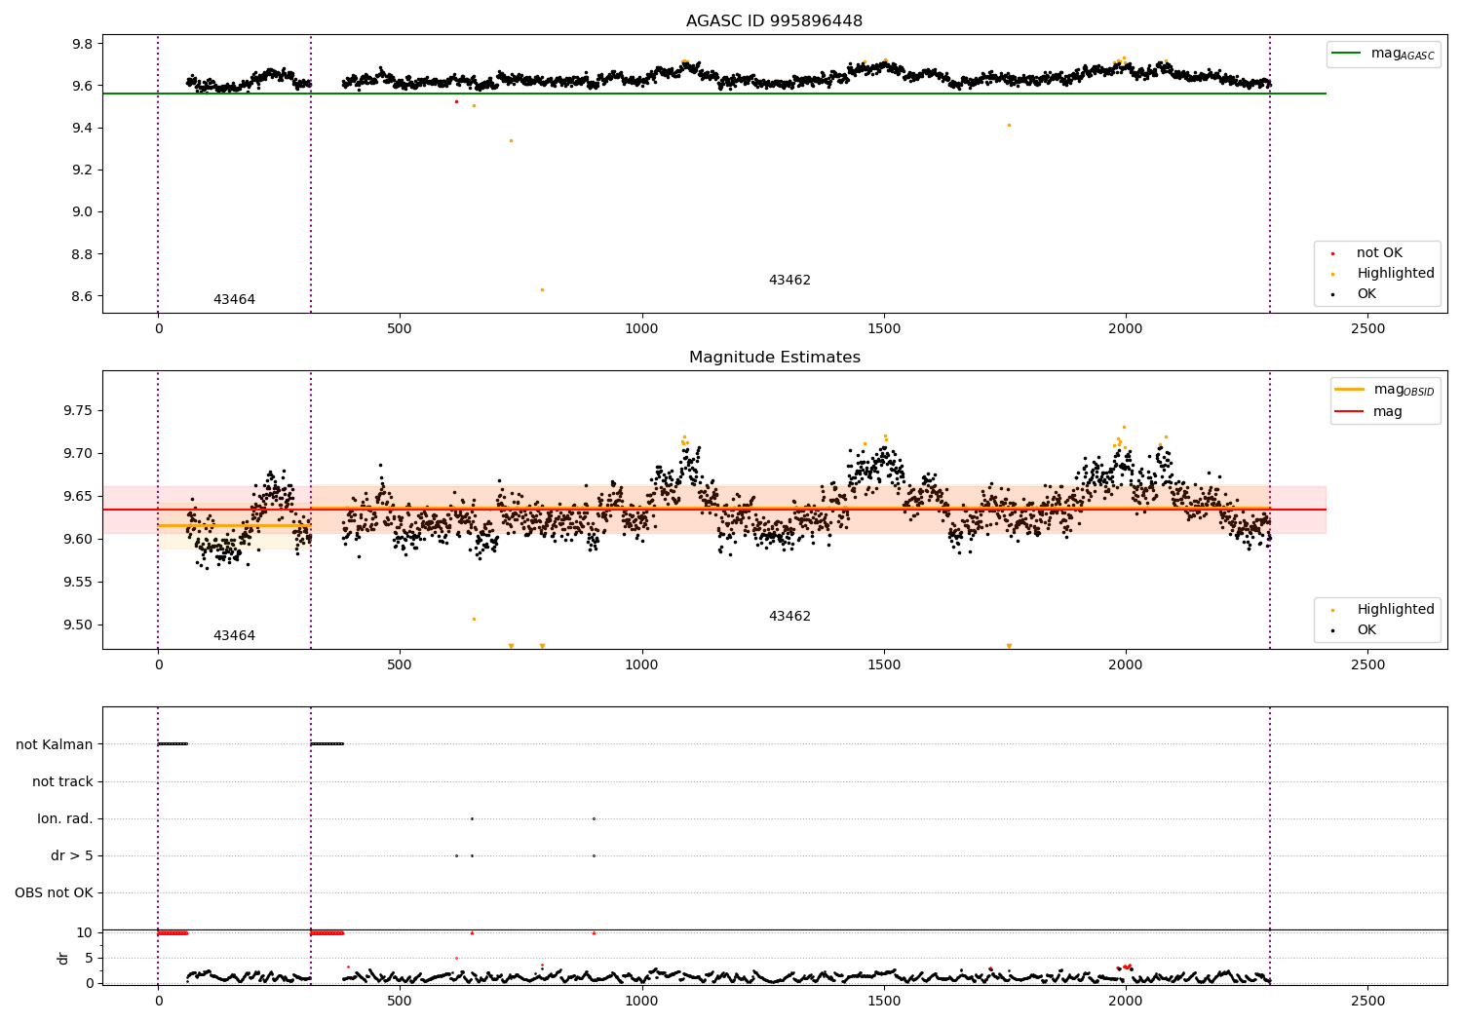Click 'Highlighted' legend entry in top plot
1462x1023 pixels.
click(x=1395, y=273)
